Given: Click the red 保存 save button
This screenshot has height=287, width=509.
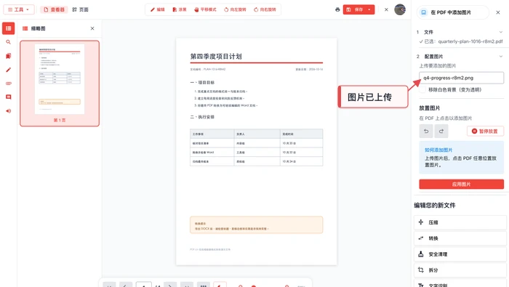Looking at the screenshot, I should pos(355,9).
